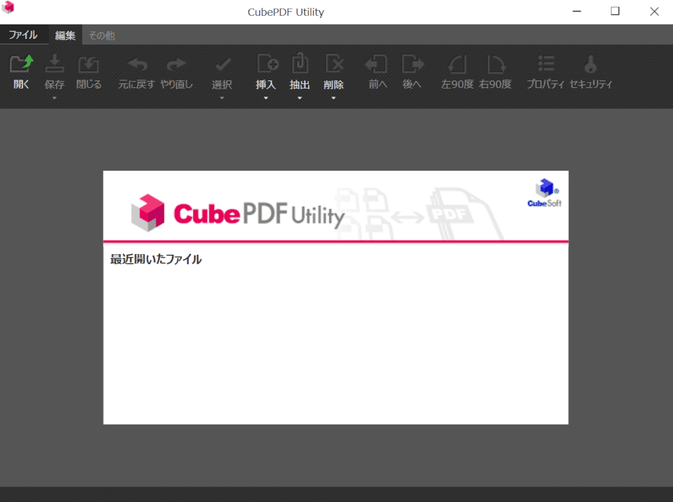Click the CubePDF Utility logo banner
This screenshot has height=502, width=673.
238,213
